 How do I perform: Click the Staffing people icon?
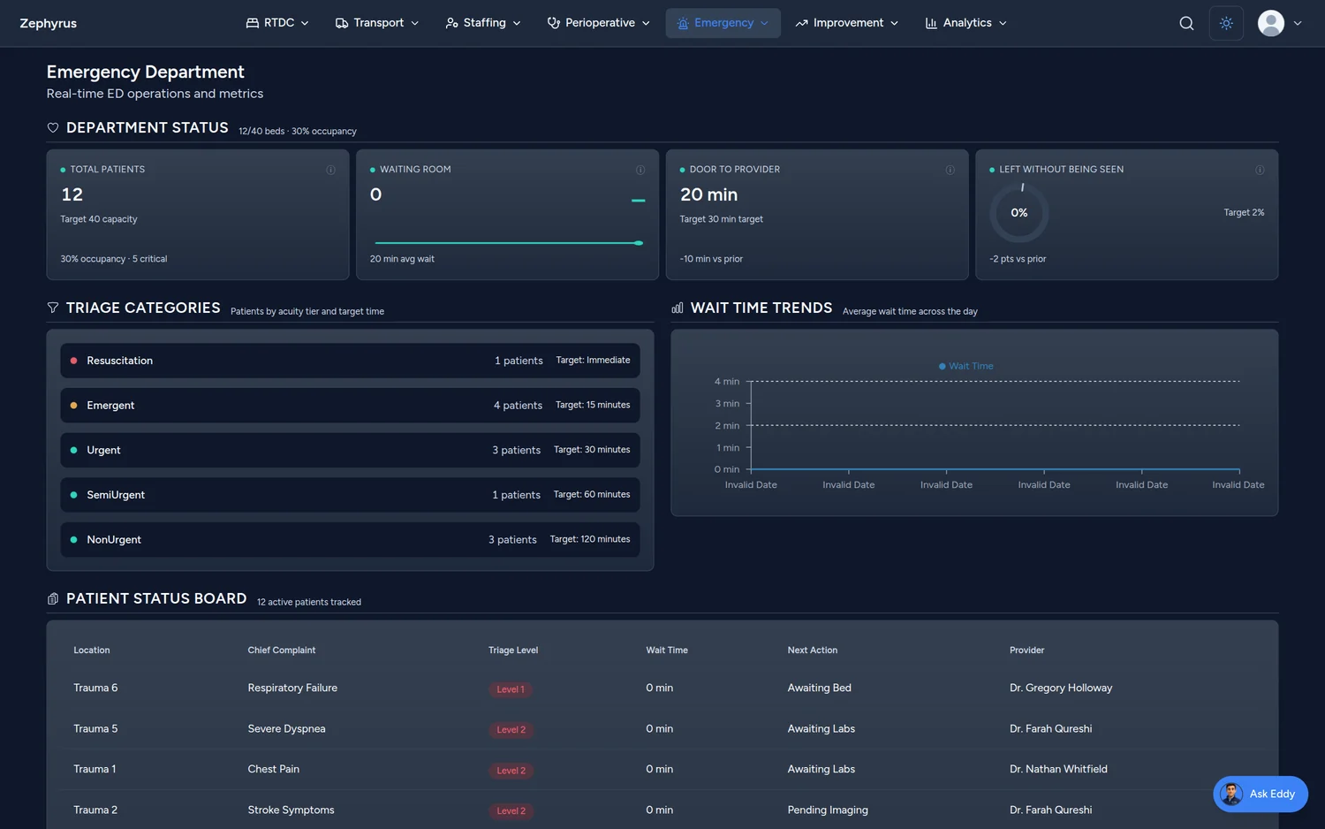pyautogui.click(x=451, y=23)
